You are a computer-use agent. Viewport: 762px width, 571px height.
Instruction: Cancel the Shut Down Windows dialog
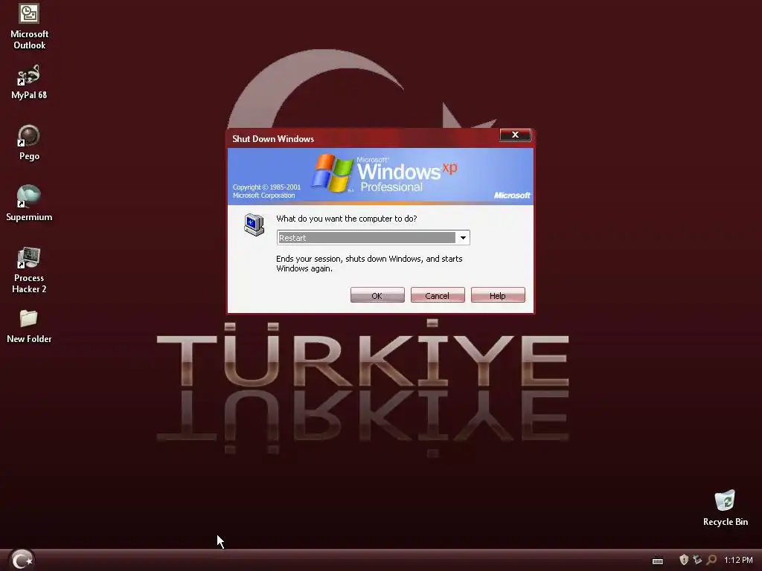coord(438,295)
